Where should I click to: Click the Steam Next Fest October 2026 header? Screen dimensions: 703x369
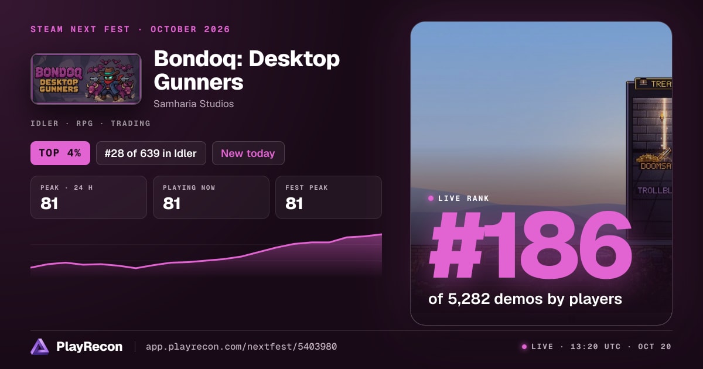click(x=130, y=29)
